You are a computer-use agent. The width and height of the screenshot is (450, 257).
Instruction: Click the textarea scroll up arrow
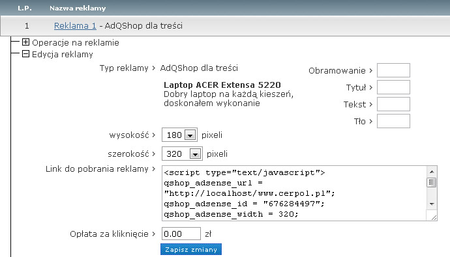432,172
